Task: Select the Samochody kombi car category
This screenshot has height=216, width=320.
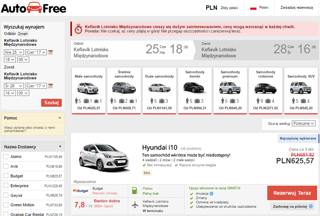Action: pyautogui.click(x=194, y=89)
